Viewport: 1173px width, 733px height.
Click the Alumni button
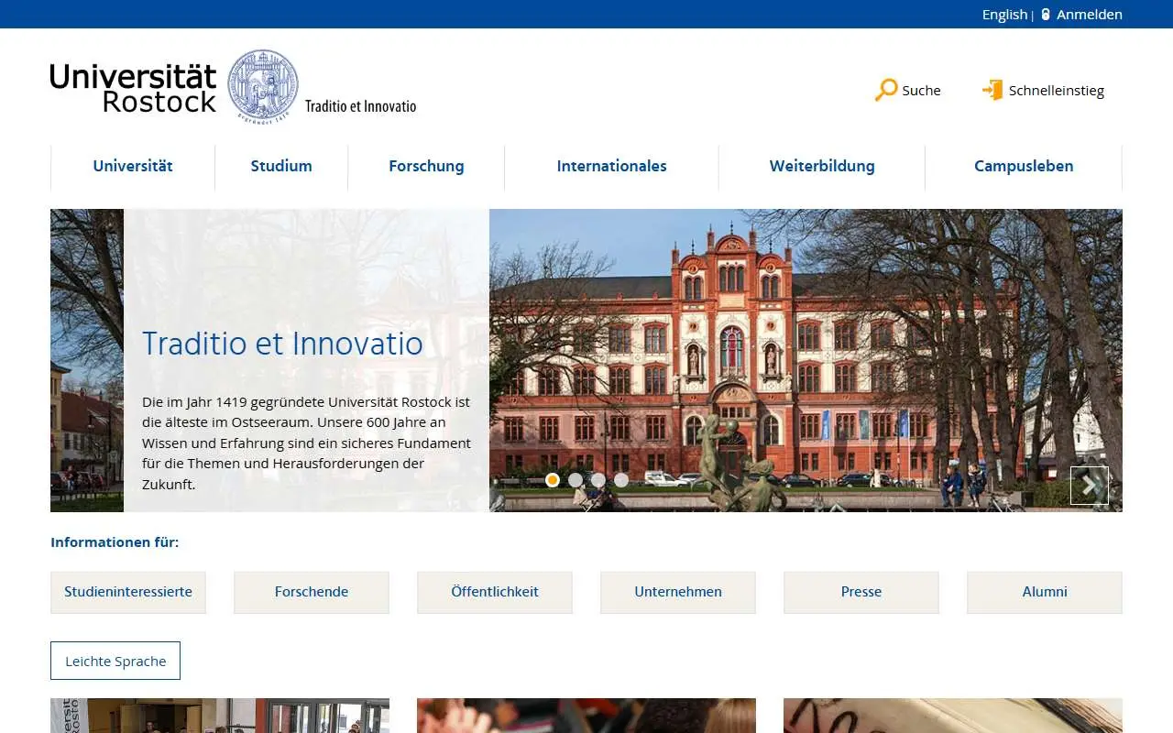click(x=1045, y=593)
